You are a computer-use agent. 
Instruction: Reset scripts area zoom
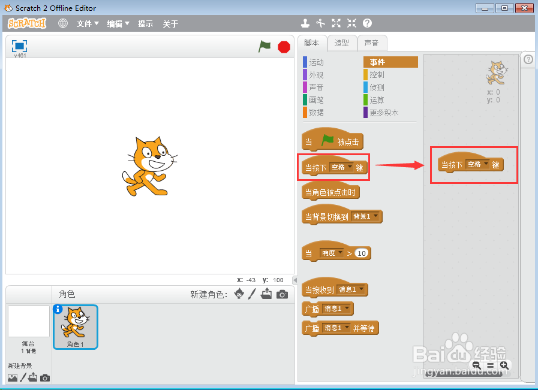[x=490, y=365]
